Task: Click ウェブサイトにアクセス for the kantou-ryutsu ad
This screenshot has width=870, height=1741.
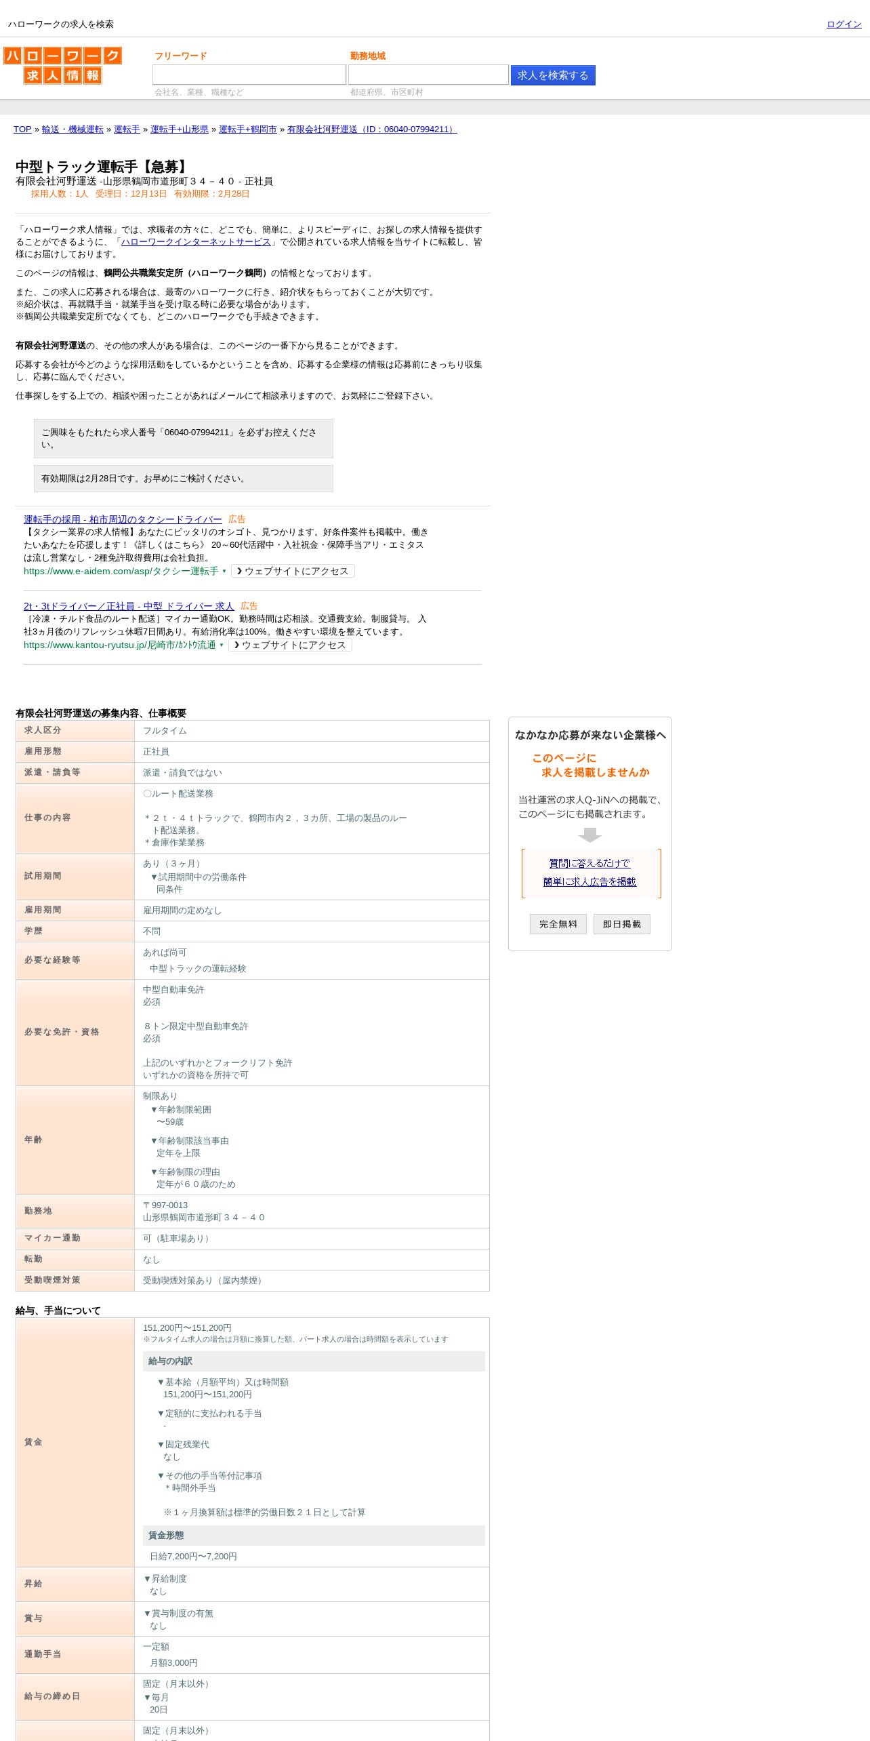Action: click(x=290, y=645)
